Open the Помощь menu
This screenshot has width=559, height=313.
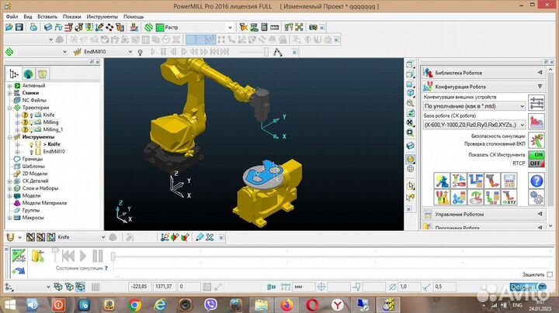click(x=134, y=17)
